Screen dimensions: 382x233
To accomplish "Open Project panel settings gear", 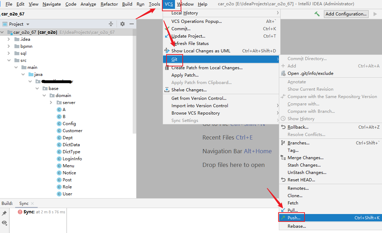I will (122, 24).
